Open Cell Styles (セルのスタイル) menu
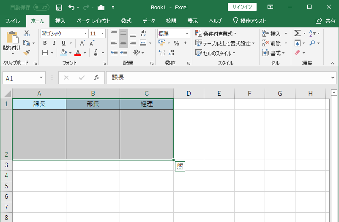The height and width of the screenshot is (222, 339). coord(215,53)
